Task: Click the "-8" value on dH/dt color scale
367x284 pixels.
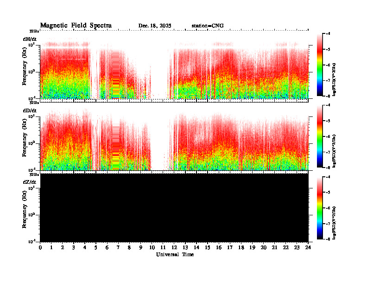Action: point(329,96)
